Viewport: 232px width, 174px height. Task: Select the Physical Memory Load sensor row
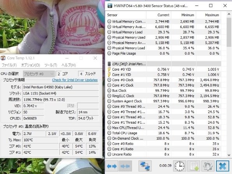point(164,48)
